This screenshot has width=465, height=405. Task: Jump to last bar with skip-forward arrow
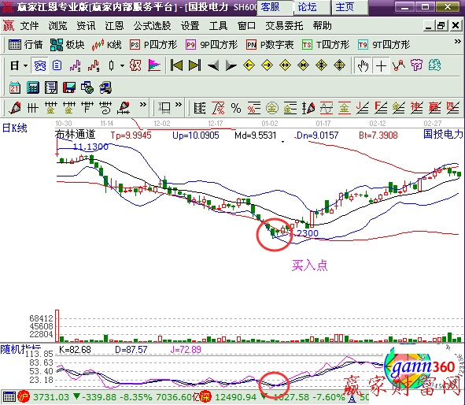pos(194,65)
